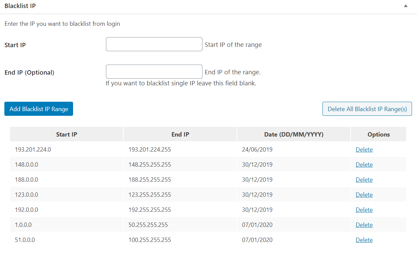This screenshot has height=253, width=417.
Task: Click the Blacklist IP panel title
Action: click(20, 6)
